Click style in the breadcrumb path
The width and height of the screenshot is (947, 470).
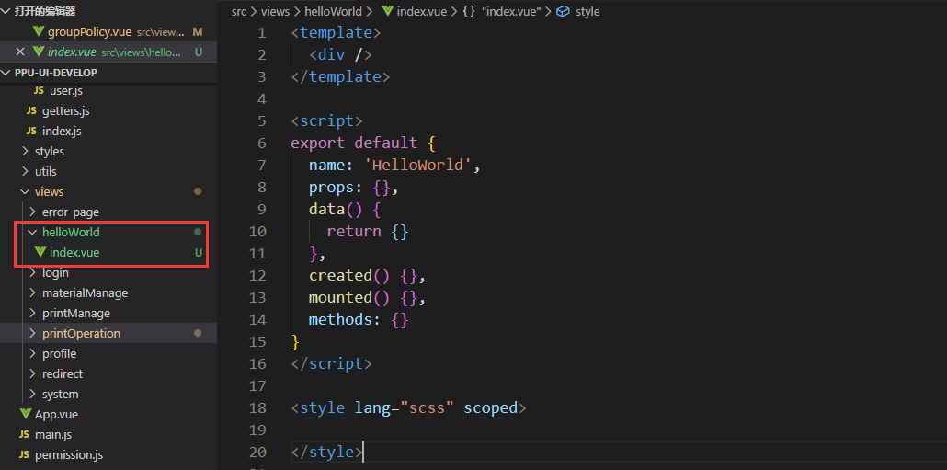pos(588,11)
